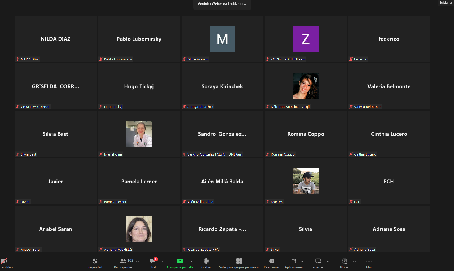Expand the arrow next to Pizarras
The width and height of the screenshot is (454, 271).
pos(328,261)
